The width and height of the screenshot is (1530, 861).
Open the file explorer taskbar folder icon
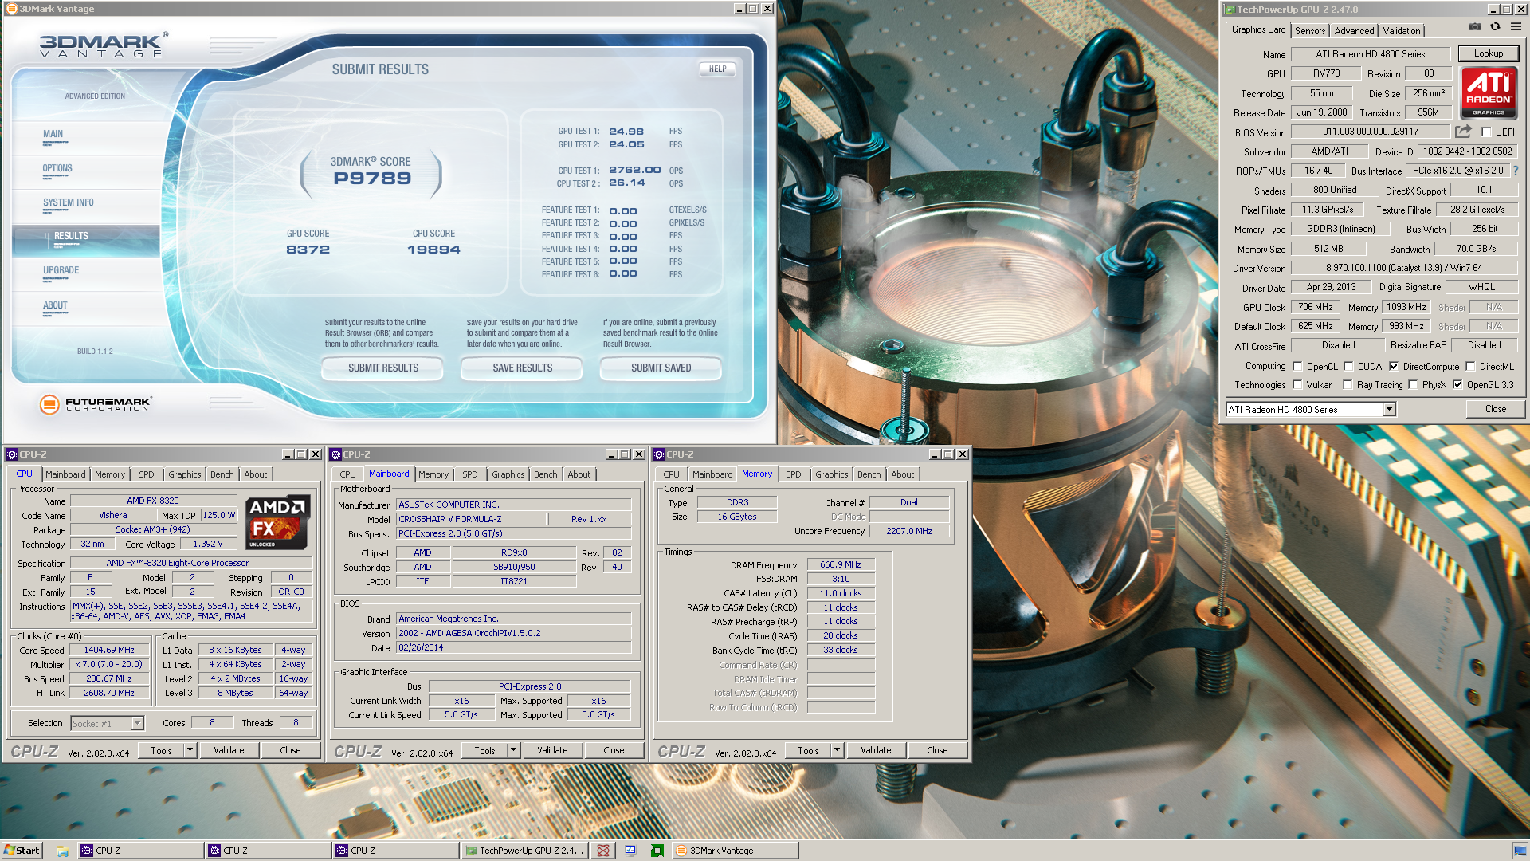click(x=63, y=851)
